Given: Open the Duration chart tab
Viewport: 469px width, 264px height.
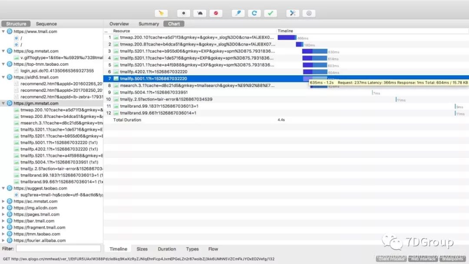Looking at the screenshot, I should tap(167, 249).
